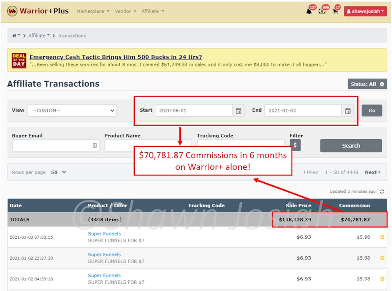Click the timestamp 2021-01-02 23:37:30
Viewport: 392px width, 291px height.
[x=31, y=258]
